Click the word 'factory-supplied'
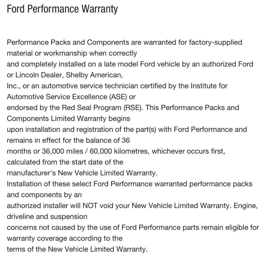262x255 pixels. (215, 42)
